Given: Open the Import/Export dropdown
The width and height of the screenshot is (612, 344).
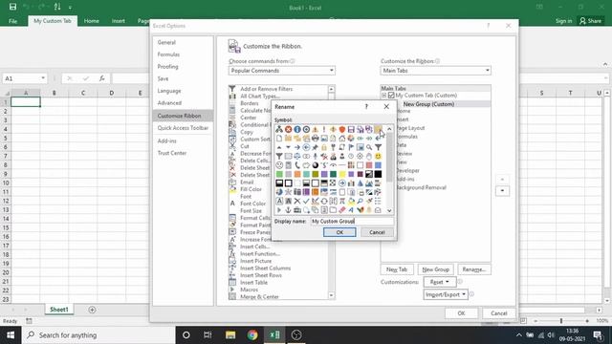Looking at the screenshot, I should (x=446, y=294).
